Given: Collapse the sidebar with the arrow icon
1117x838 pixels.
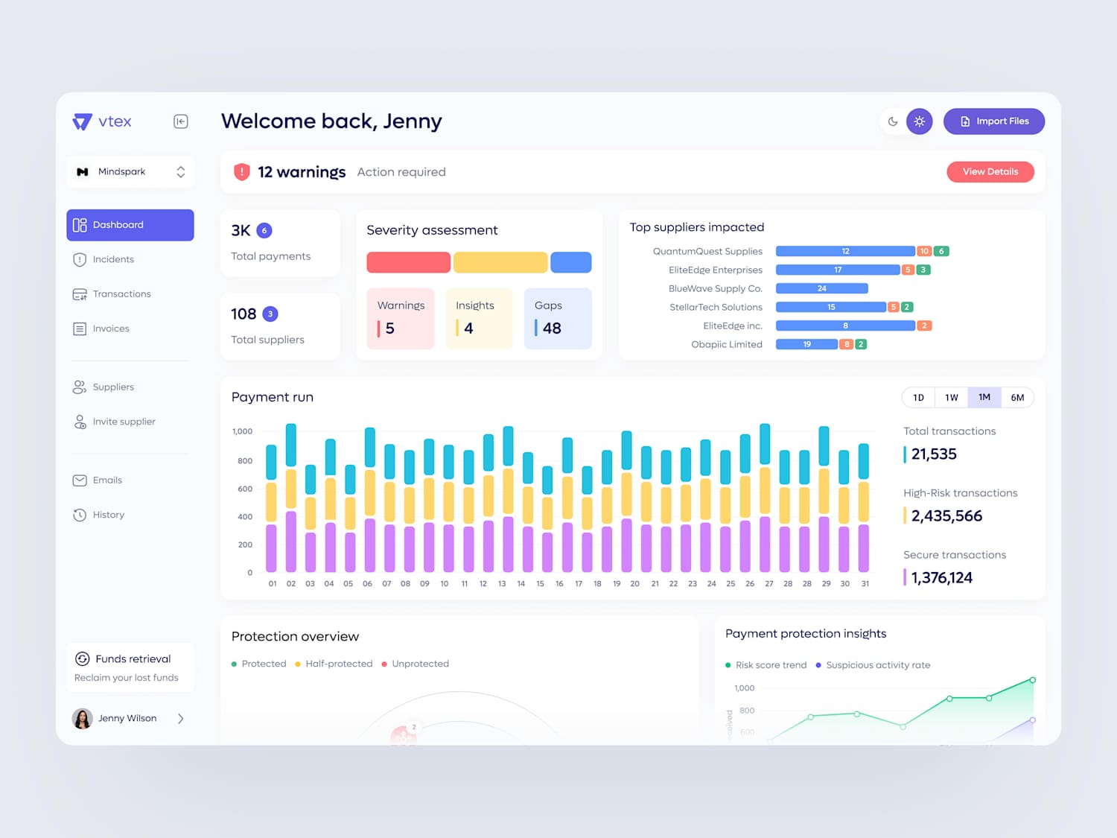Looking at the screenshot, I should [x=180, y=121].
